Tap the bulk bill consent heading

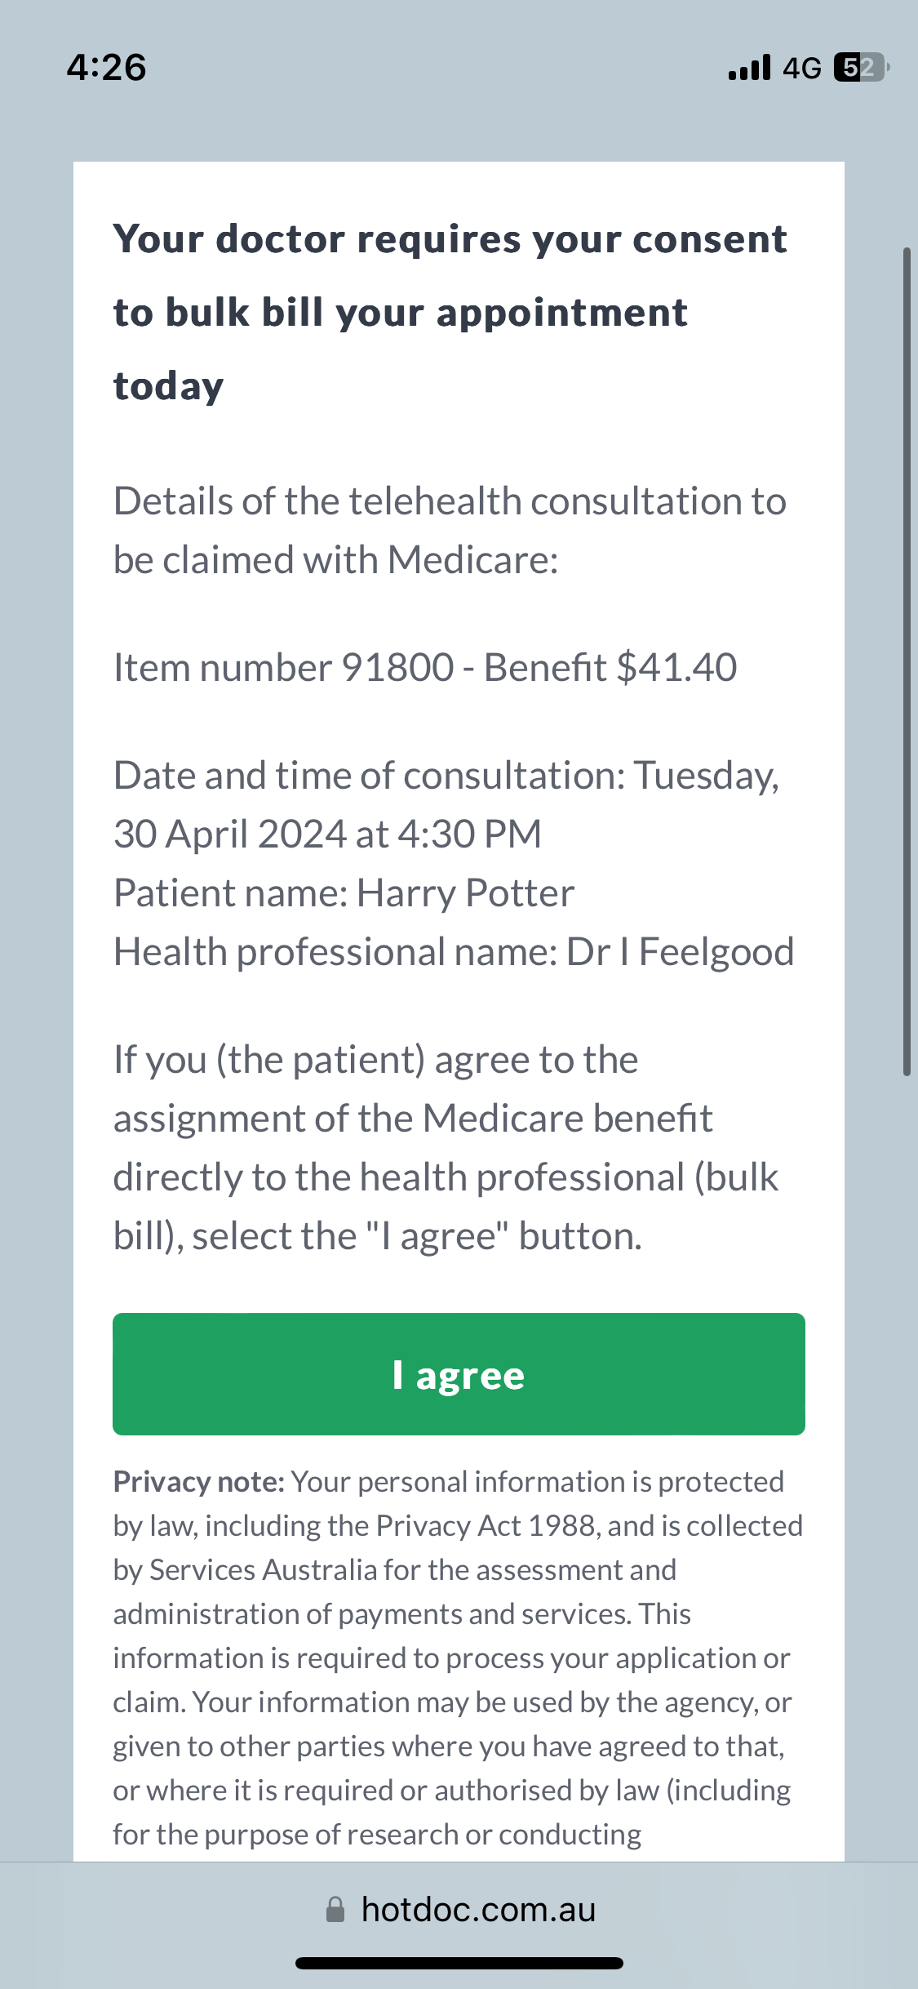(450, 312)
